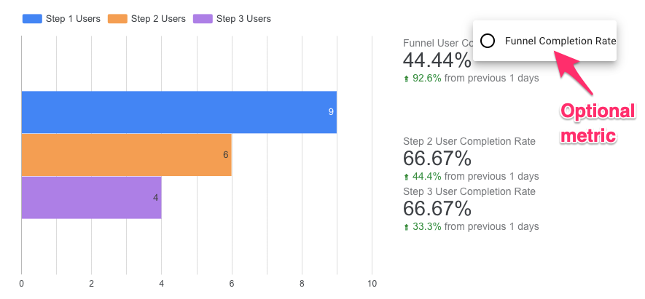Click the green up arrow beside 92.6%
645x299 pixels.
[406, 79]
